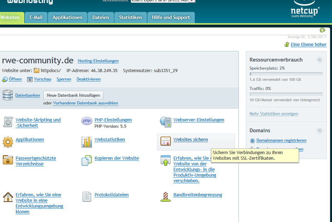Screen dimensions: 332x222
Task: Click the httpdocs folder path
Action: [x=50, y=70]
